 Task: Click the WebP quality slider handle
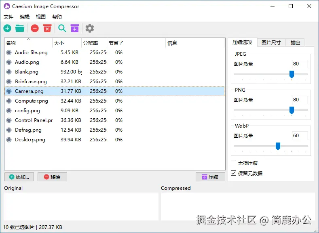coord(278,146)
